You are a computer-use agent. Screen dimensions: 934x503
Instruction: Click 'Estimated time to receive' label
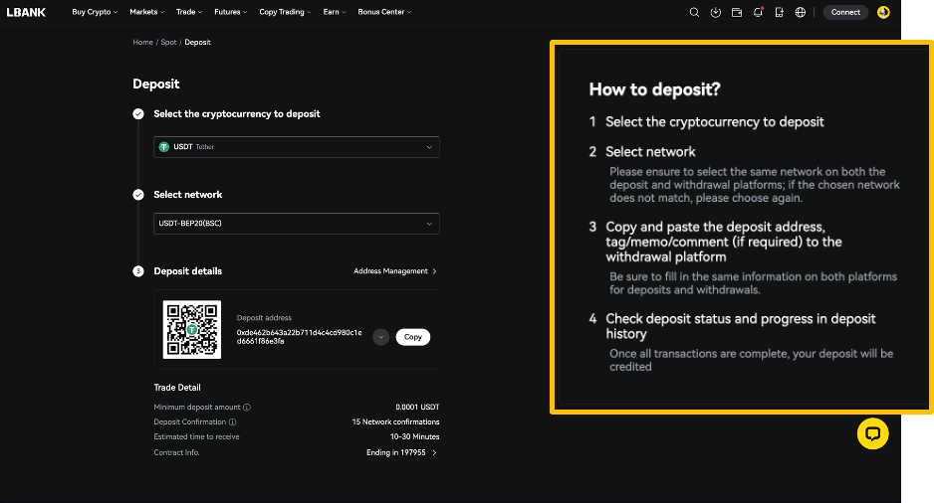(x=196, y=437)
